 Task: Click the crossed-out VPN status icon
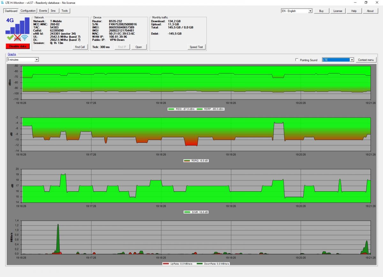point(18,38)
